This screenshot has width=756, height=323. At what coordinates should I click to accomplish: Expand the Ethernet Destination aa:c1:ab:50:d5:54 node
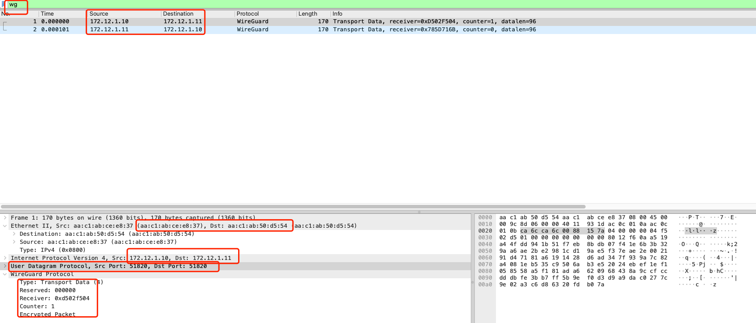point(14,234)
